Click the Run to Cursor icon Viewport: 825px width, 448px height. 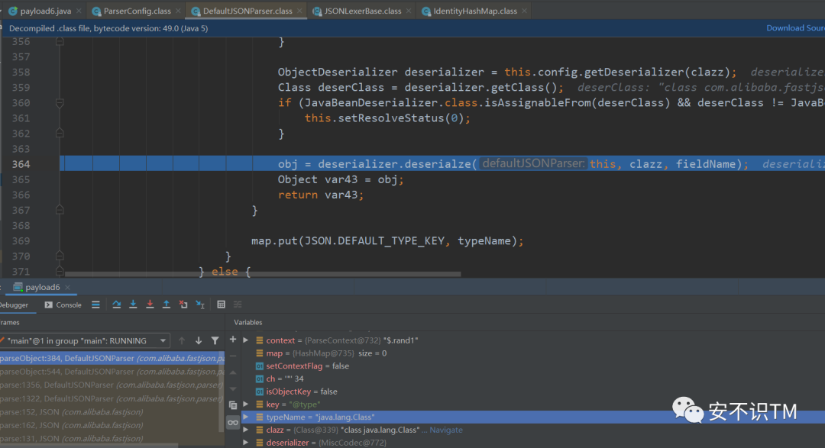pyautogui.click(x=200, y=305)
